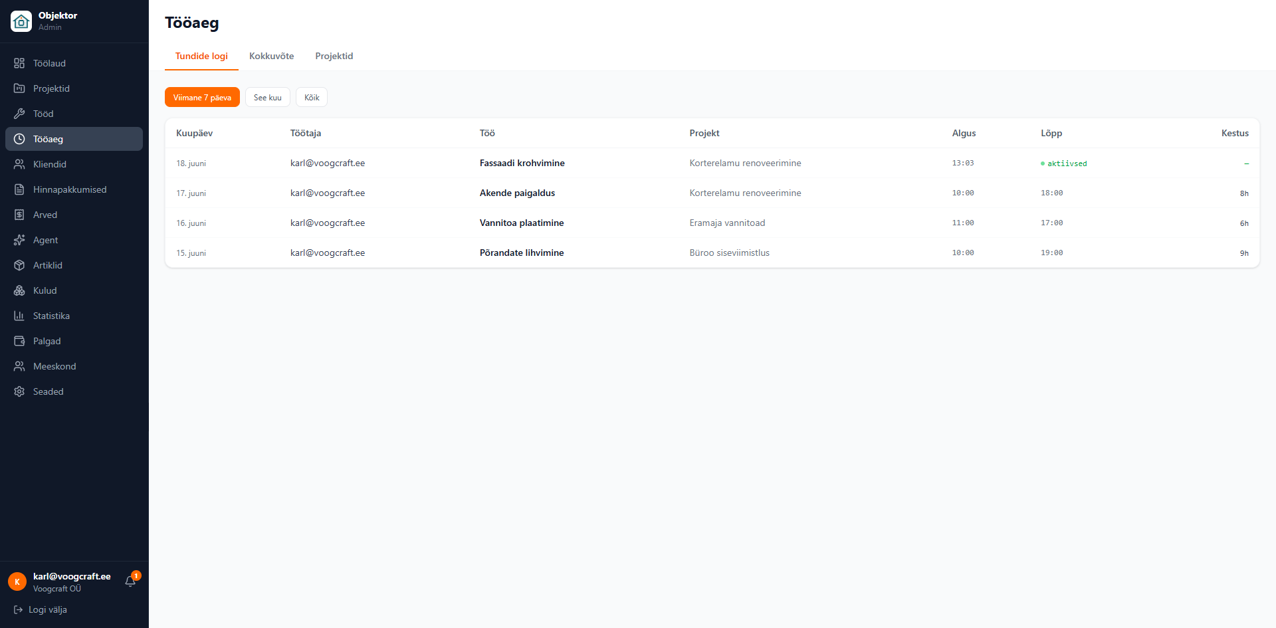Image resolution: width=1276 pixels, height=628 pixels.
Task: Click the Töötaja column header
Action: [306, 133]
